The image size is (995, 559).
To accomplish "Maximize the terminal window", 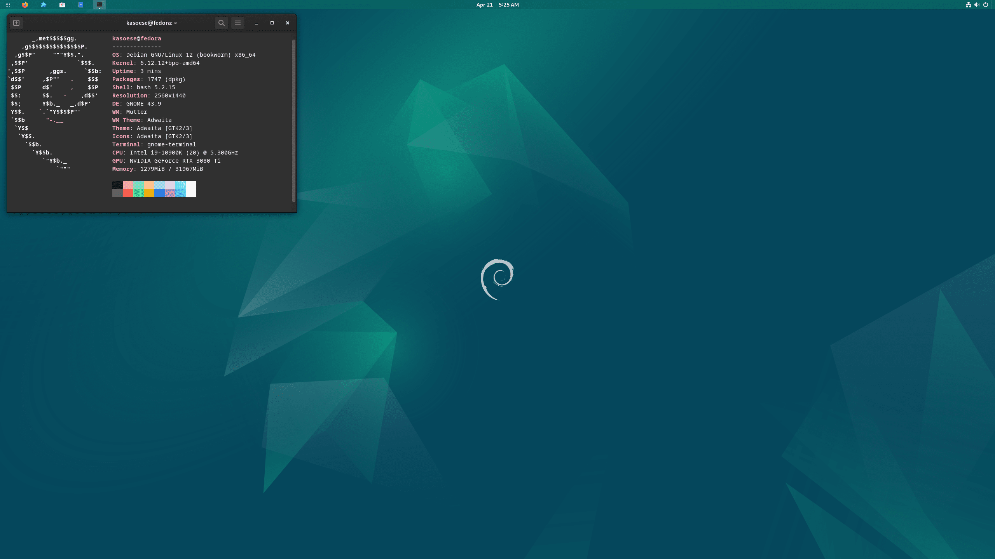I will pos(272,23).
